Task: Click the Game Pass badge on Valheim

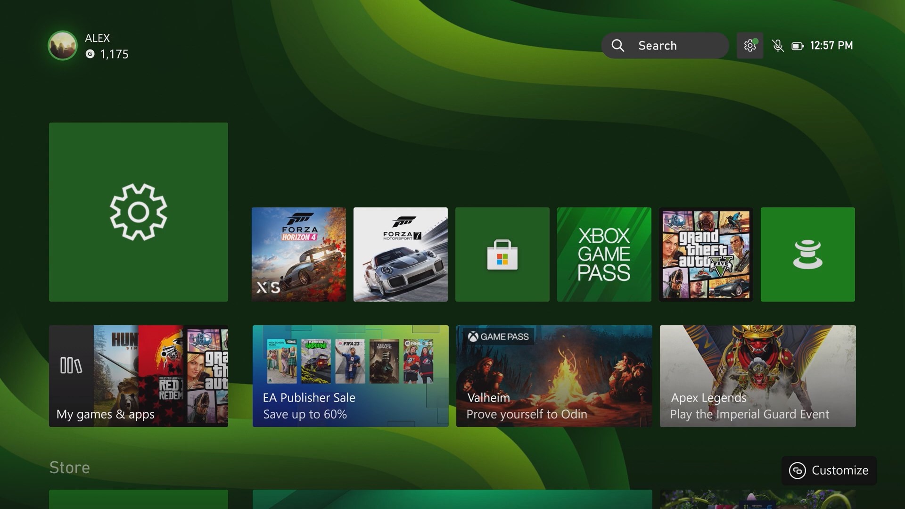Action: [x=499, y=337]
